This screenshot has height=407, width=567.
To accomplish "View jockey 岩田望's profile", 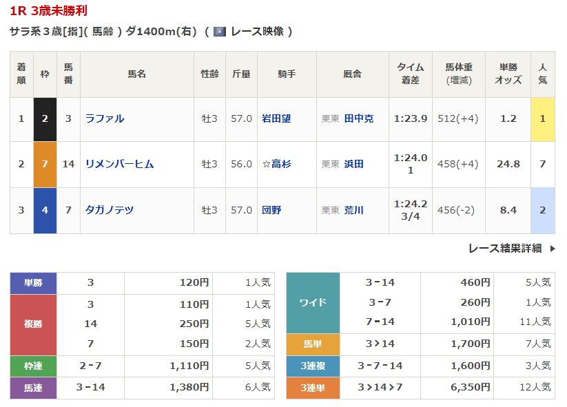I will (276, 118).
